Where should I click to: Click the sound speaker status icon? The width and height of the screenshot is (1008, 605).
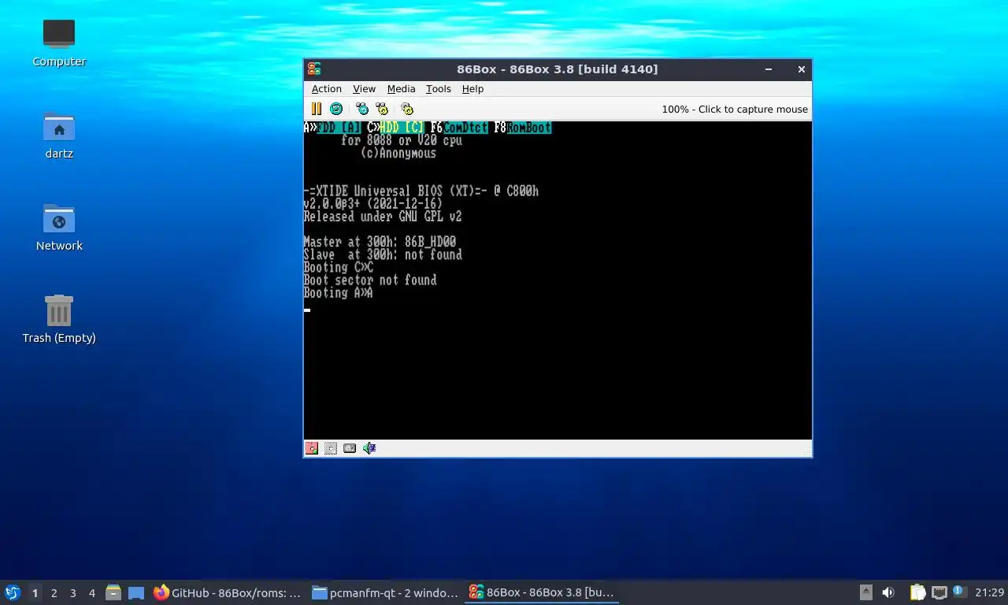(369, 448)
